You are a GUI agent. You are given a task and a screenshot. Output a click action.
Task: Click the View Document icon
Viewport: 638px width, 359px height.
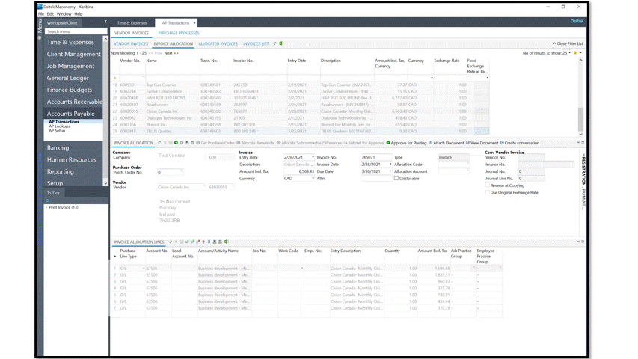pyautogui.click(x=467, y=143)
